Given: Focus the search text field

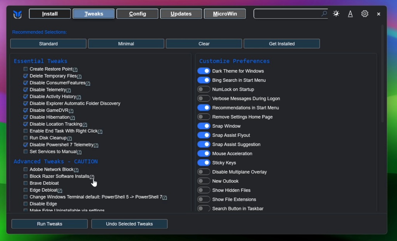Looking at the screenshot, I should (x=287, y=14).
